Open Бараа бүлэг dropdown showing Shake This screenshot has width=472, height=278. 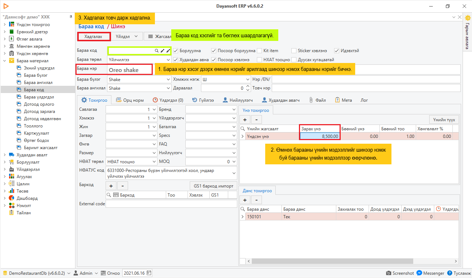168,79
